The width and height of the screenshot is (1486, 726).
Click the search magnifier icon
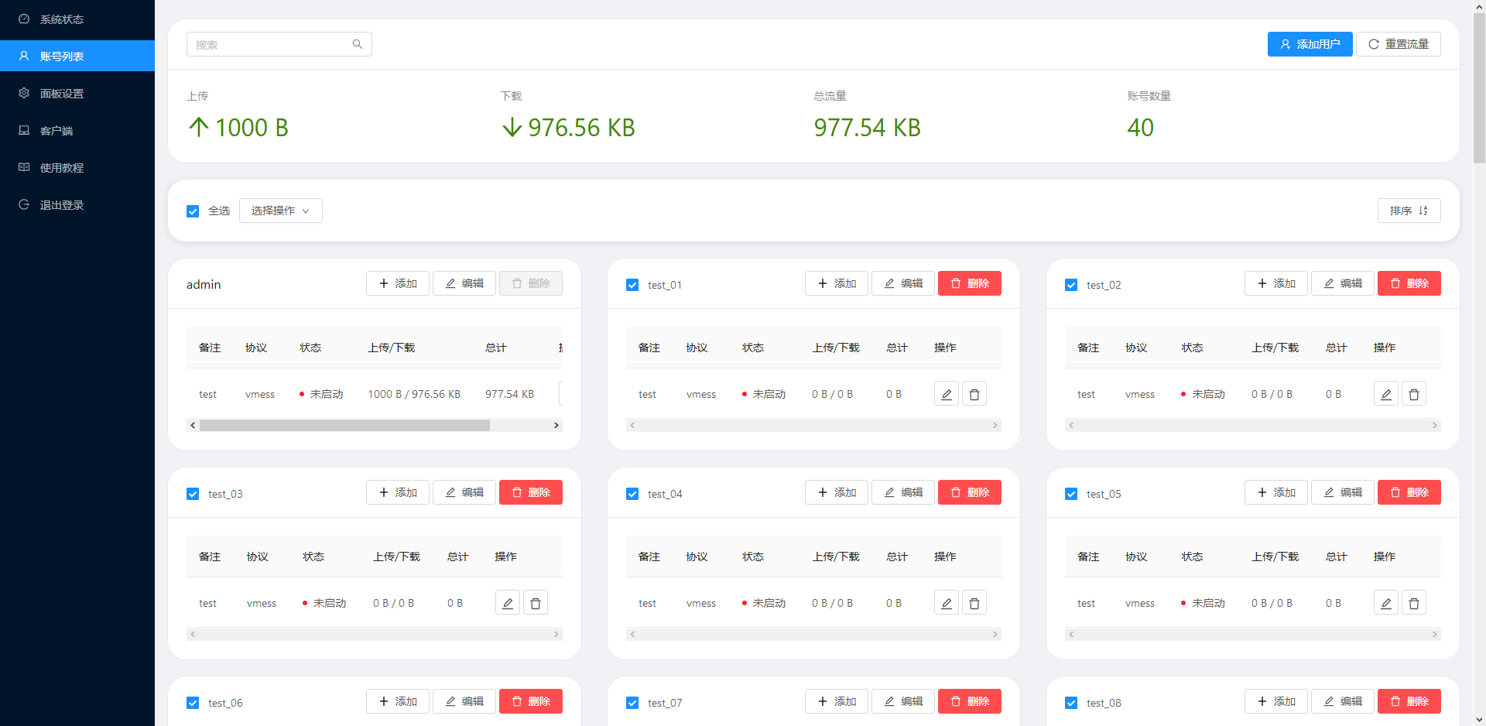[357, 44]
